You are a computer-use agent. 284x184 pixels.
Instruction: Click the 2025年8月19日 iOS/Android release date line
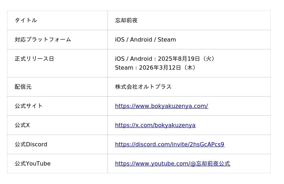[x=165, y=59]
